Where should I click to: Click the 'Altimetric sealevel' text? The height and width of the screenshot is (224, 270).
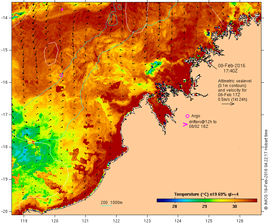click(235, 81)
